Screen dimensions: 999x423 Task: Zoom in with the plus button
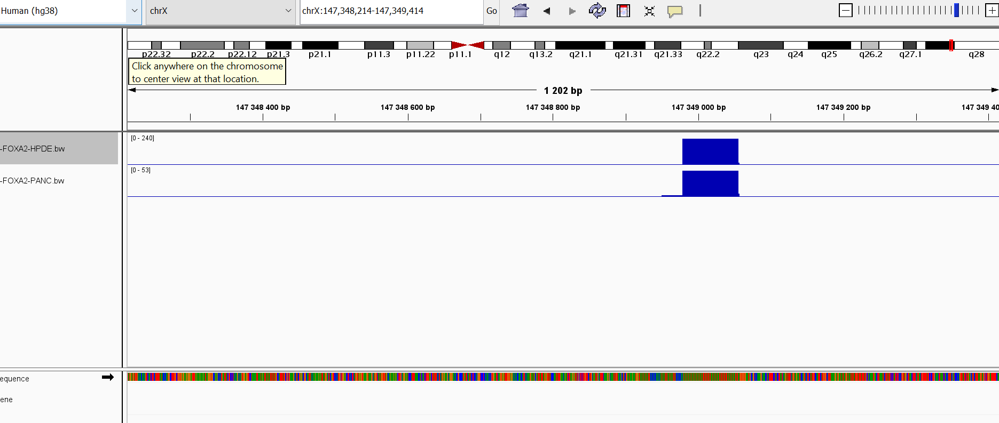tap(992, 10)
